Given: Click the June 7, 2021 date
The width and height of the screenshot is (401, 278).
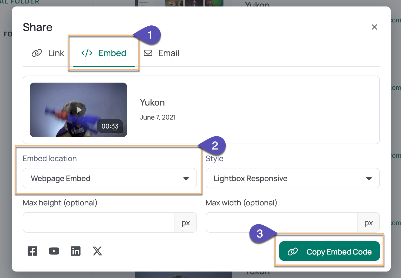Looking at the screenshot, I should point(158,117).
